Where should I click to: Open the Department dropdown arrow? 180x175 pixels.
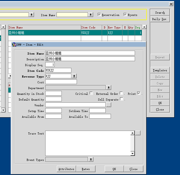pos(108,87)
